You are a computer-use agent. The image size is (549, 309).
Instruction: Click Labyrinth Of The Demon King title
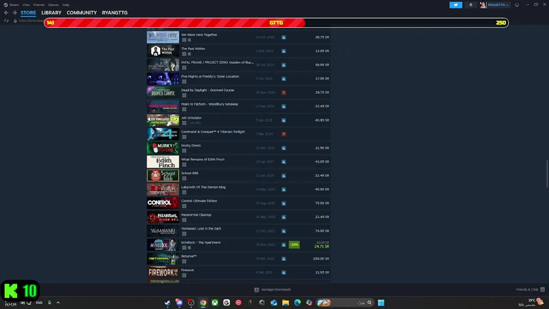(x=203, y=187)
